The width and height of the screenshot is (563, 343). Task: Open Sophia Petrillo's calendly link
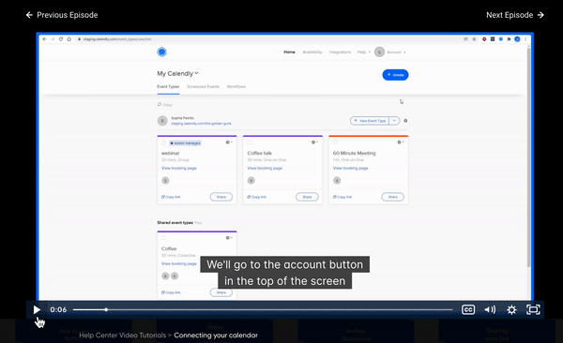(201, 124)
